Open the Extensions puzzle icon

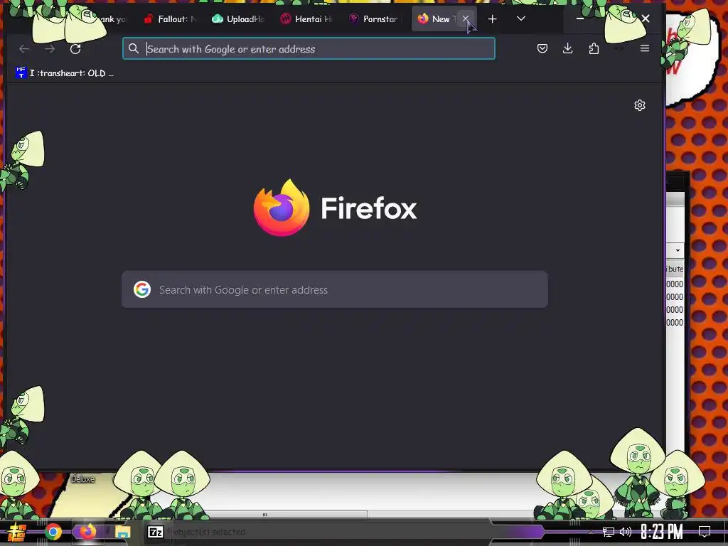(x=594, y=48)
